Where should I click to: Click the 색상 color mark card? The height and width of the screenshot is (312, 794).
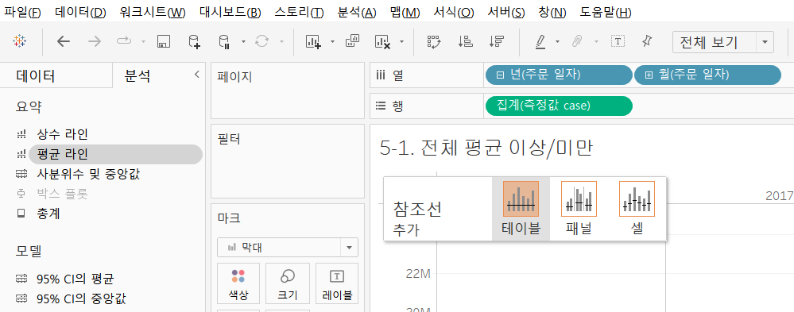pyautogui.click(x=238, y=283)
